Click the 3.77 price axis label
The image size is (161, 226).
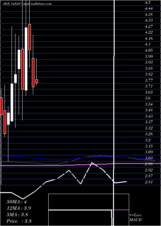click(149, 80)
